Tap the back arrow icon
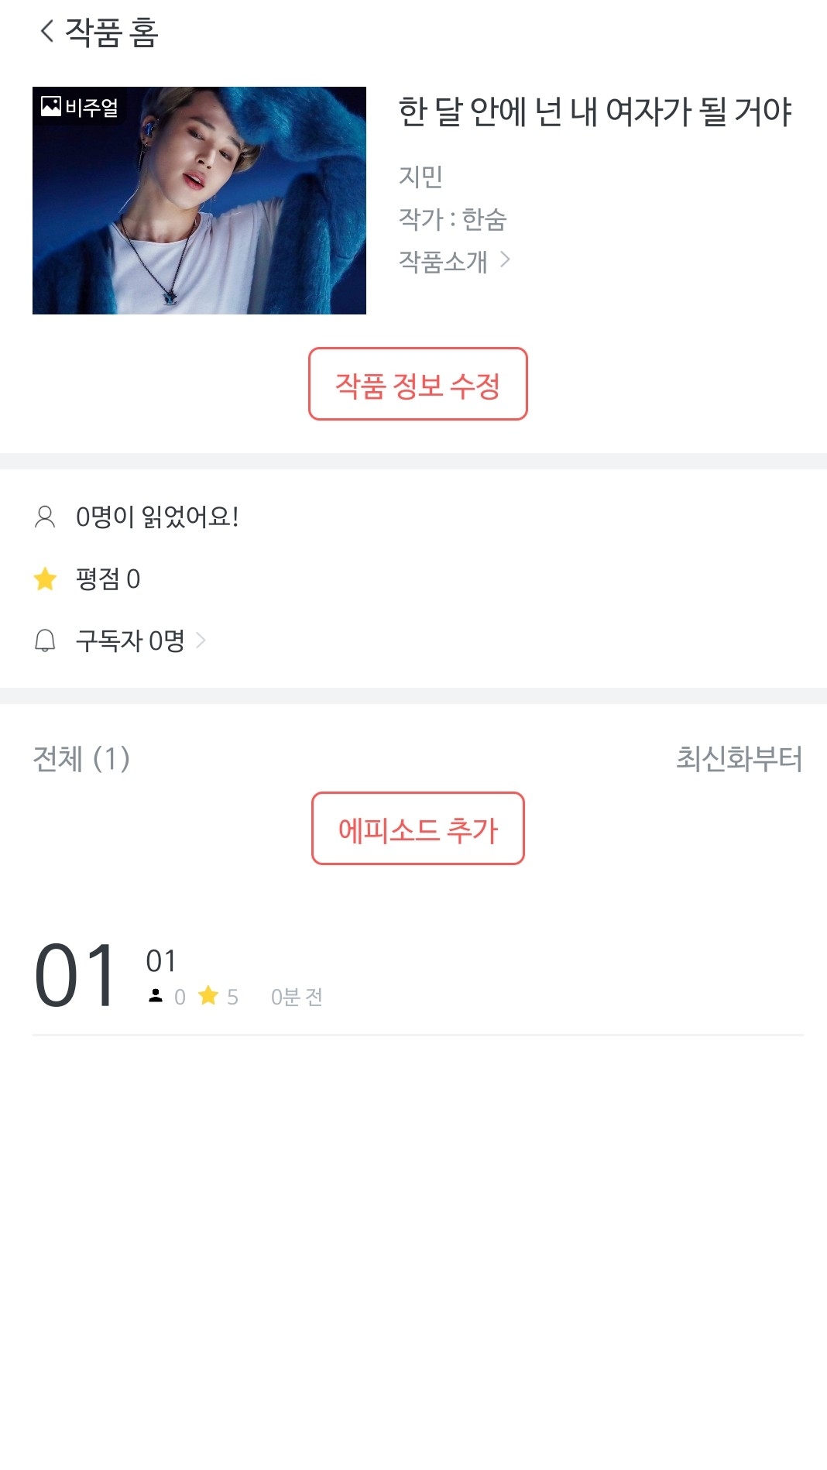The image size is (827, 1470). (x=47, y=32)
